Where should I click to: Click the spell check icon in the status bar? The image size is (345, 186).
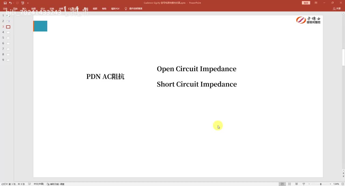29,184
